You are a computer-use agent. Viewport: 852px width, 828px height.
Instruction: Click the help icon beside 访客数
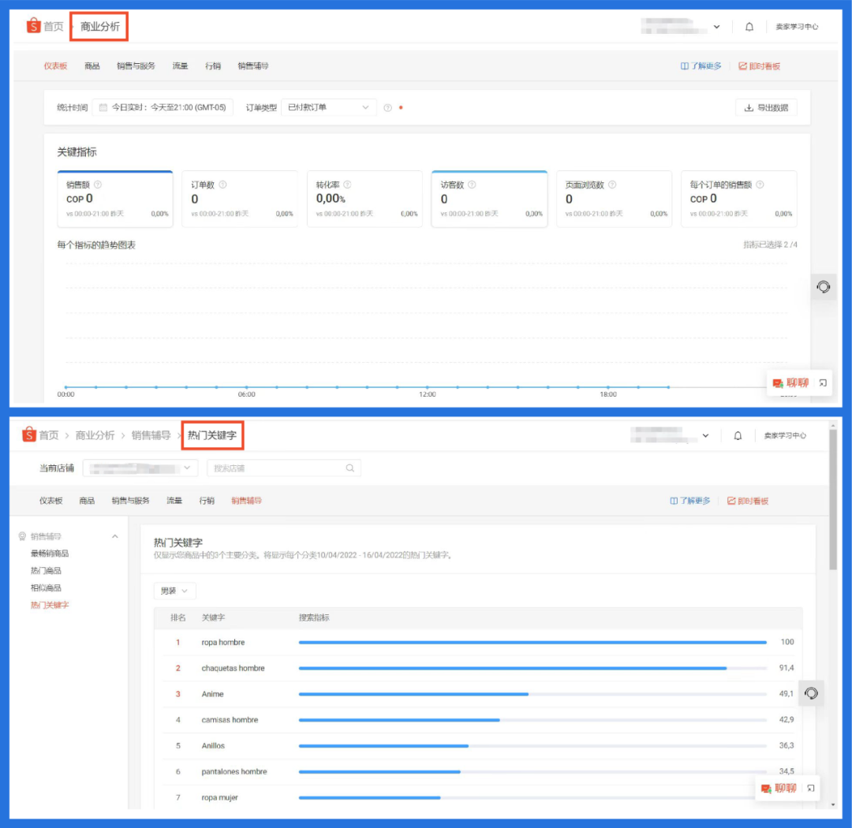click(x=472, y=185)
